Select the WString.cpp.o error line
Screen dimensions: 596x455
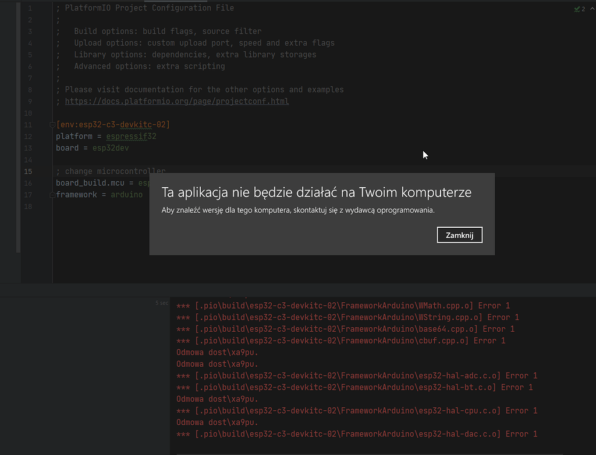click(347, 317)
